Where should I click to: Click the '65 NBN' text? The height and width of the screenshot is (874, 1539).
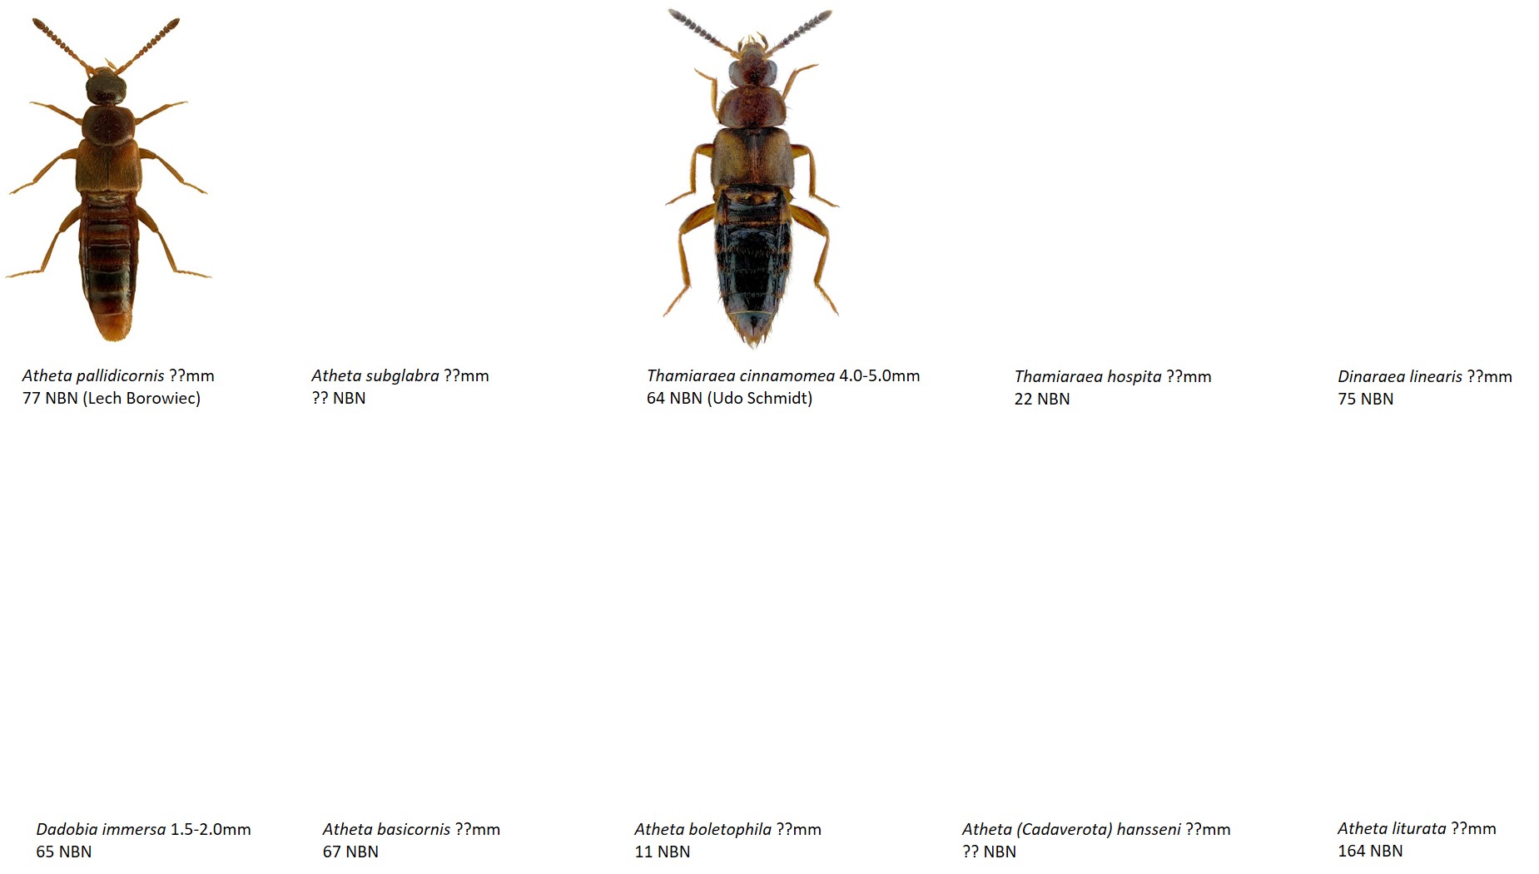64,852
